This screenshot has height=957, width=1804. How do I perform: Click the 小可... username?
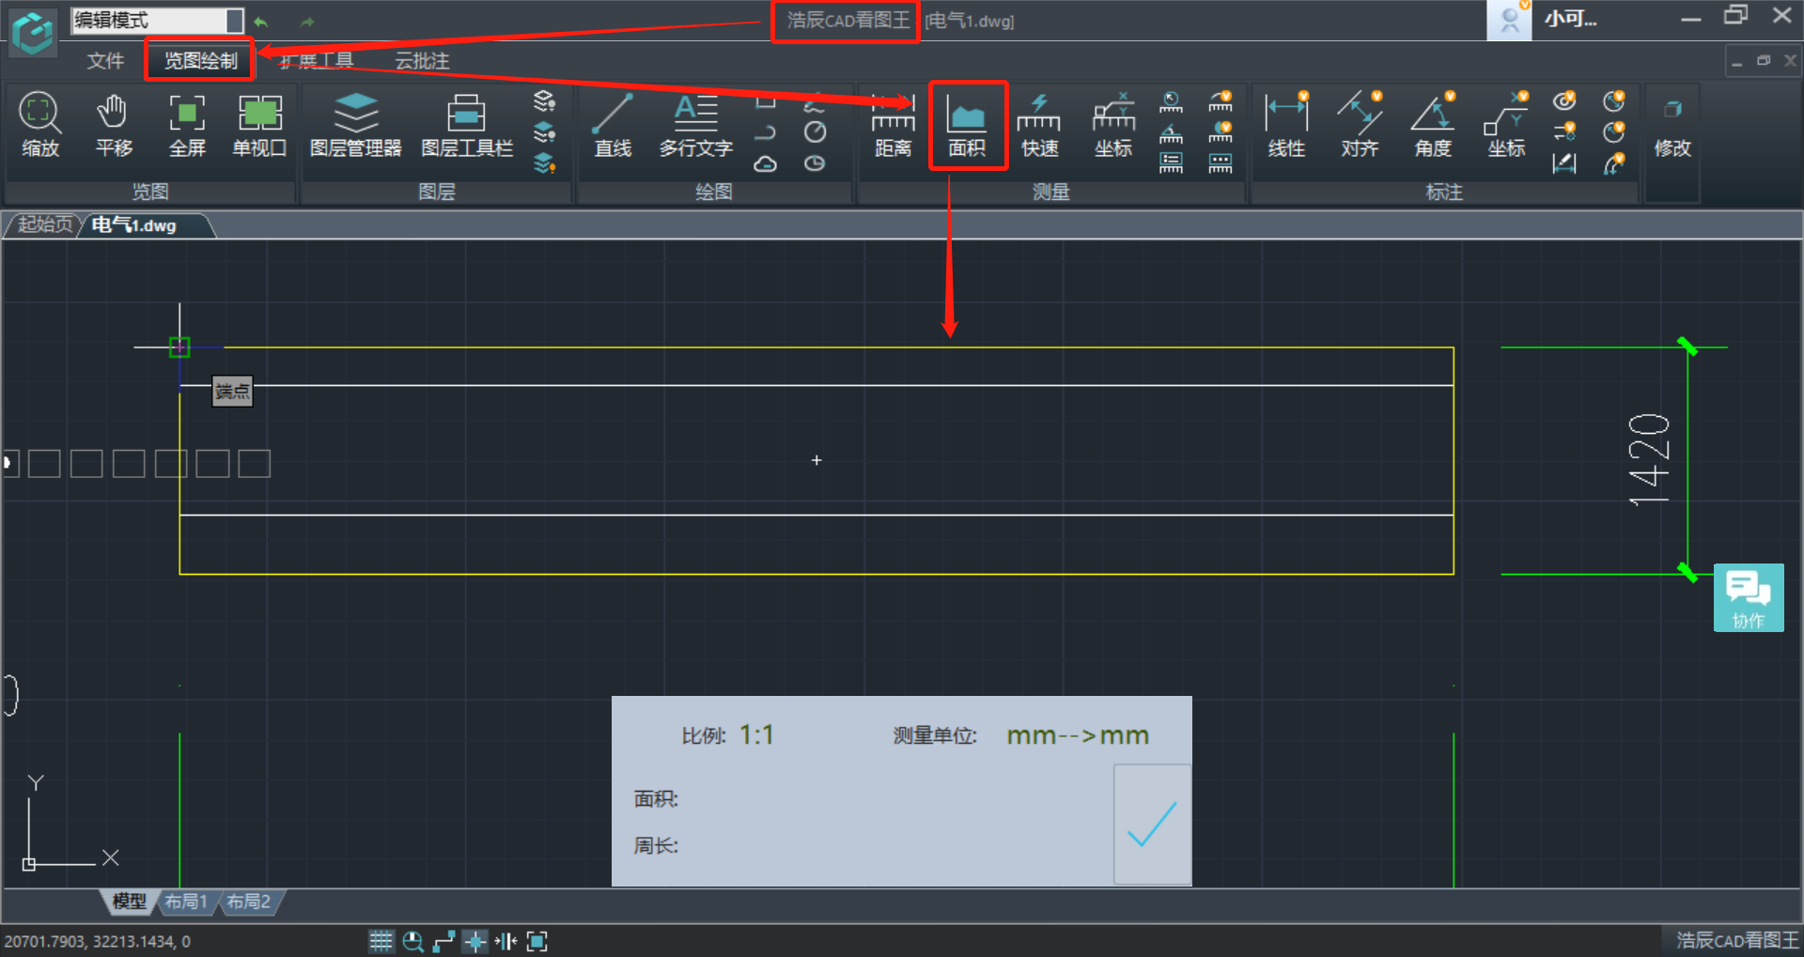1570,19
